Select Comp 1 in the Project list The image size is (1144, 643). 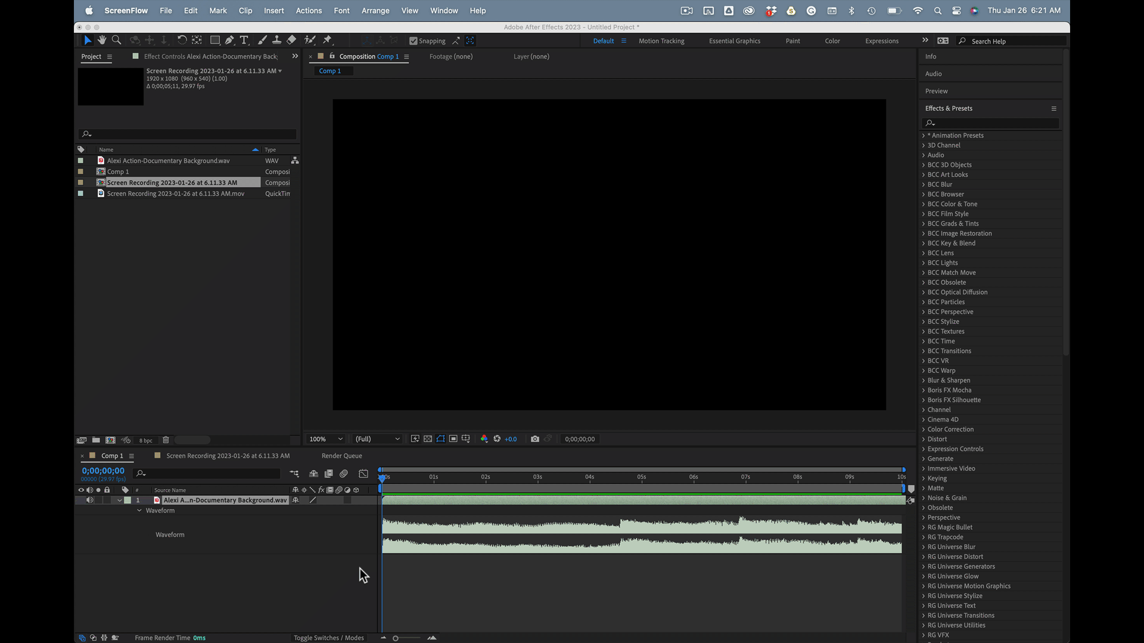pyautogui.click(x=118, y=171)
